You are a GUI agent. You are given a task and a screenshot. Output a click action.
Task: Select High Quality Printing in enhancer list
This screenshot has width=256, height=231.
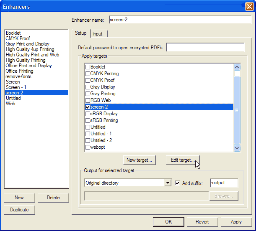click(x=26, y=60)
